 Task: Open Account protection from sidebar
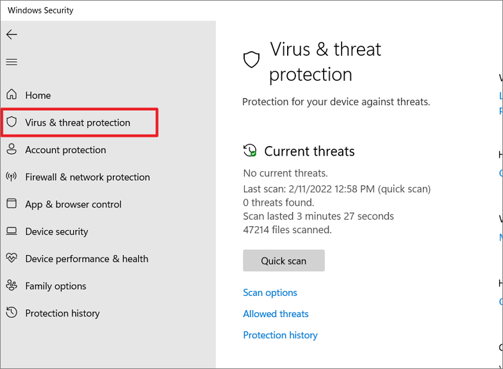(x=65, y=150)
